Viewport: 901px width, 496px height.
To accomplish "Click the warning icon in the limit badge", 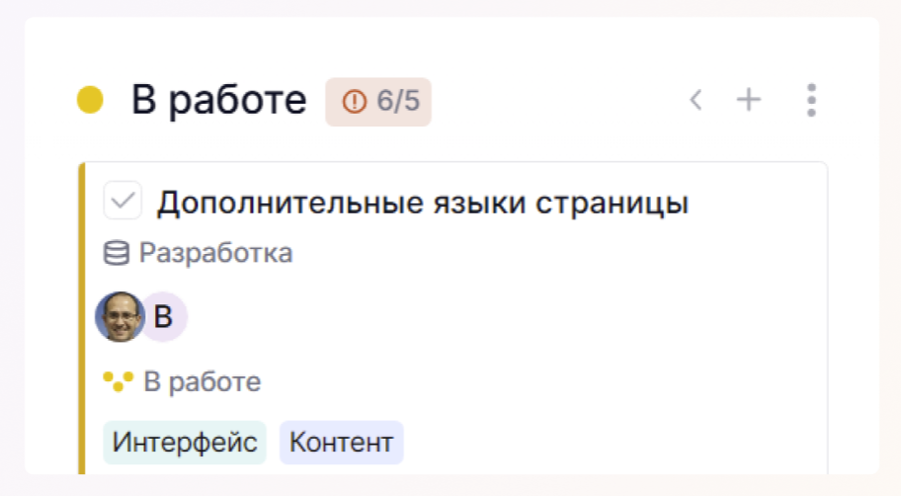I will tap(354, 101).
